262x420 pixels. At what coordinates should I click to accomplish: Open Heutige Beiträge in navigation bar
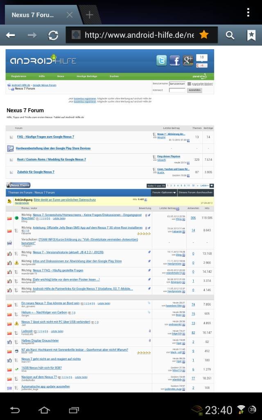(x=87, y=76)
